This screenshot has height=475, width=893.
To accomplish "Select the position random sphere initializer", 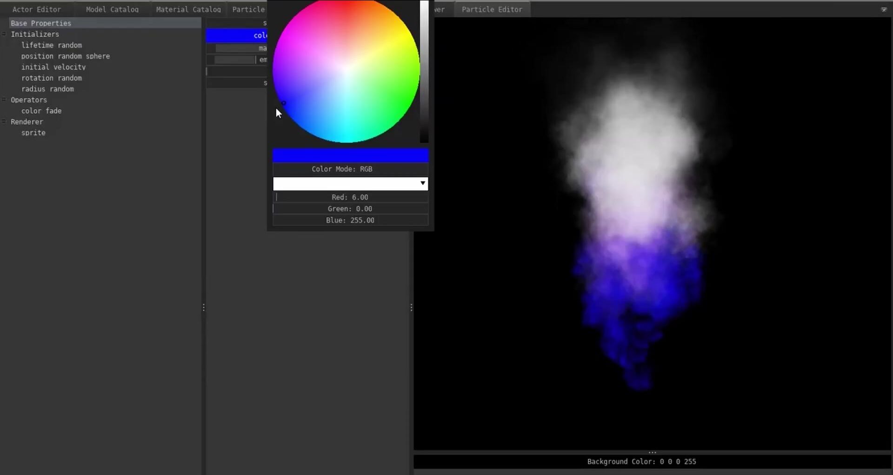I will [66, 56].
